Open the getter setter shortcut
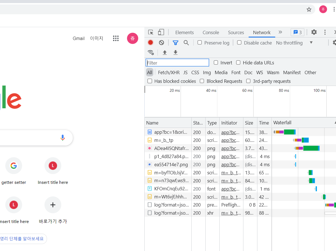The image size is (336, 251). (14, 171)
